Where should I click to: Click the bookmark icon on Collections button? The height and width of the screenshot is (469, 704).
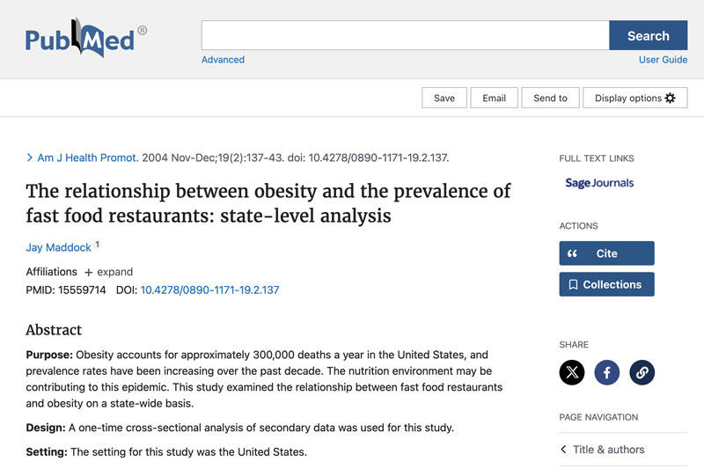point(573,284)
